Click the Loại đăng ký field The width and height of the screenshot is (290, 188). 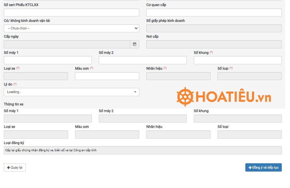pyautogui.click(x=142, y=150)
